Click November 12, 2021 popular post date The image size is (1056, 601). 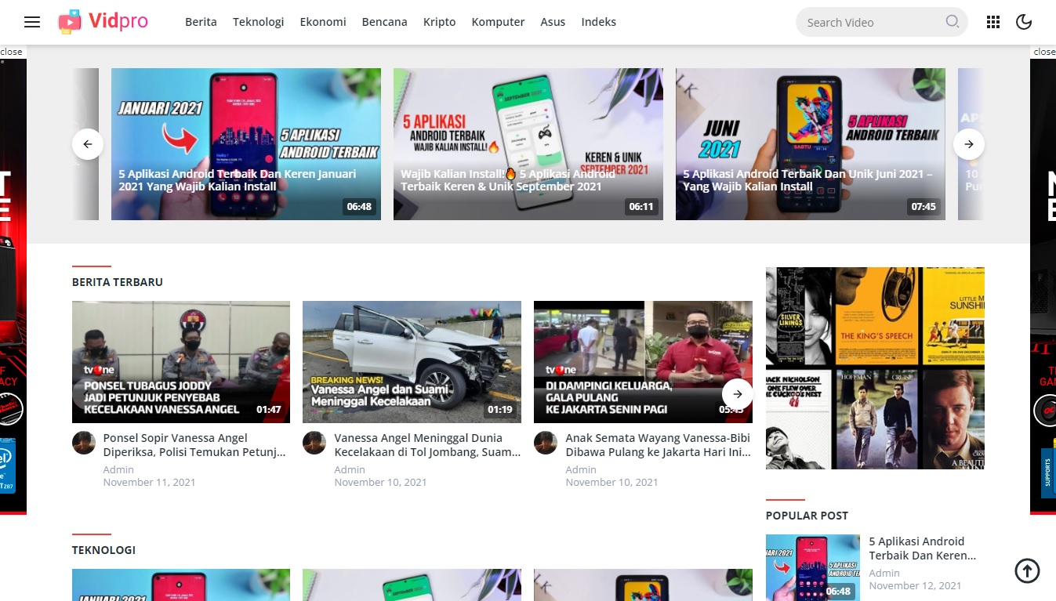click(x=915, y=585)
